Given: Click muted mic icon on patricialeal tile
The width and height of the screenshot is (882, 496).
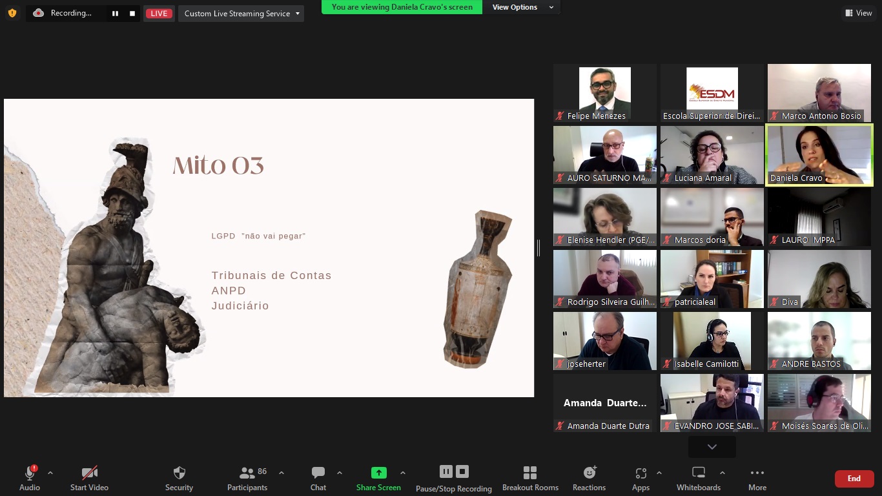Looking at the screenshot, I should tap(667, 302).
